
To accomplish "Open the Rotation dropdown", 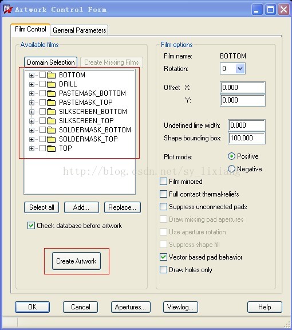I will coord(240,69).
